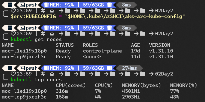Click the STATUS column header
Viewport: 205px width, 102px height.
[65, 45]
